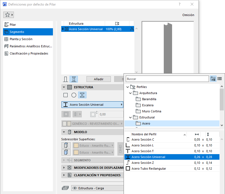The image size is (225, 194).
Task: Choose Acero Sección T profile
Action: point(172,151)
